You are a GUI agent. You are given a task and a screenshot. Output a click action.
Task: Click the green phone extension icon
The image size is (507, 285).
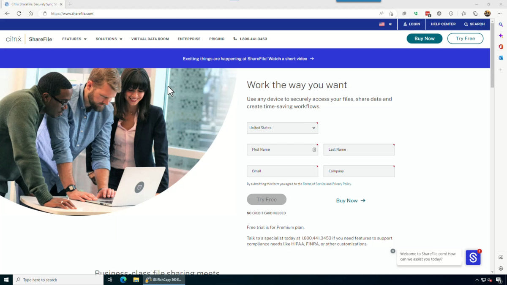(416, 14)
